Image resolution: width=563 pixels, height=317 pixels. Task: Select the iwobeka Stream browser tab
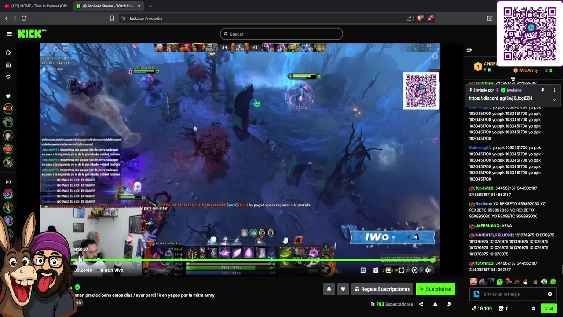pos(109,6)
